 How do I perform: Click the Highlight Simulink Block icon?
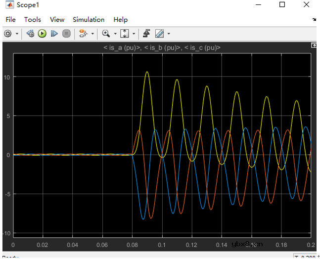[x=83, y=34]
